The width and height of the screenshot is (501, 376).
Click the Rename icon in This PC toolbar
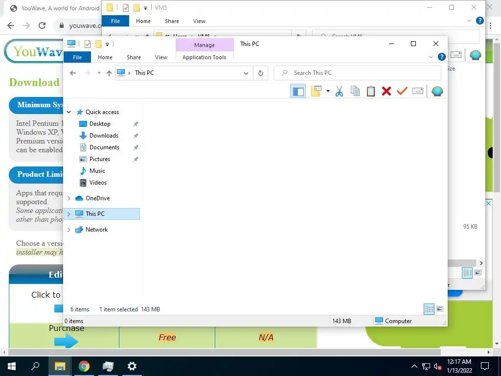click(418, 91)
